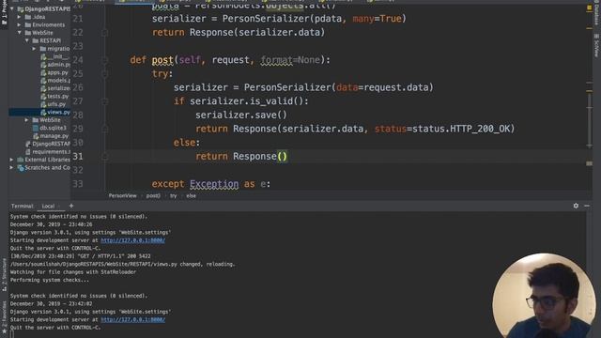This screenshot has width=601, height=338.
Task: Open admin.py in project tree
Action: (55, 65)
